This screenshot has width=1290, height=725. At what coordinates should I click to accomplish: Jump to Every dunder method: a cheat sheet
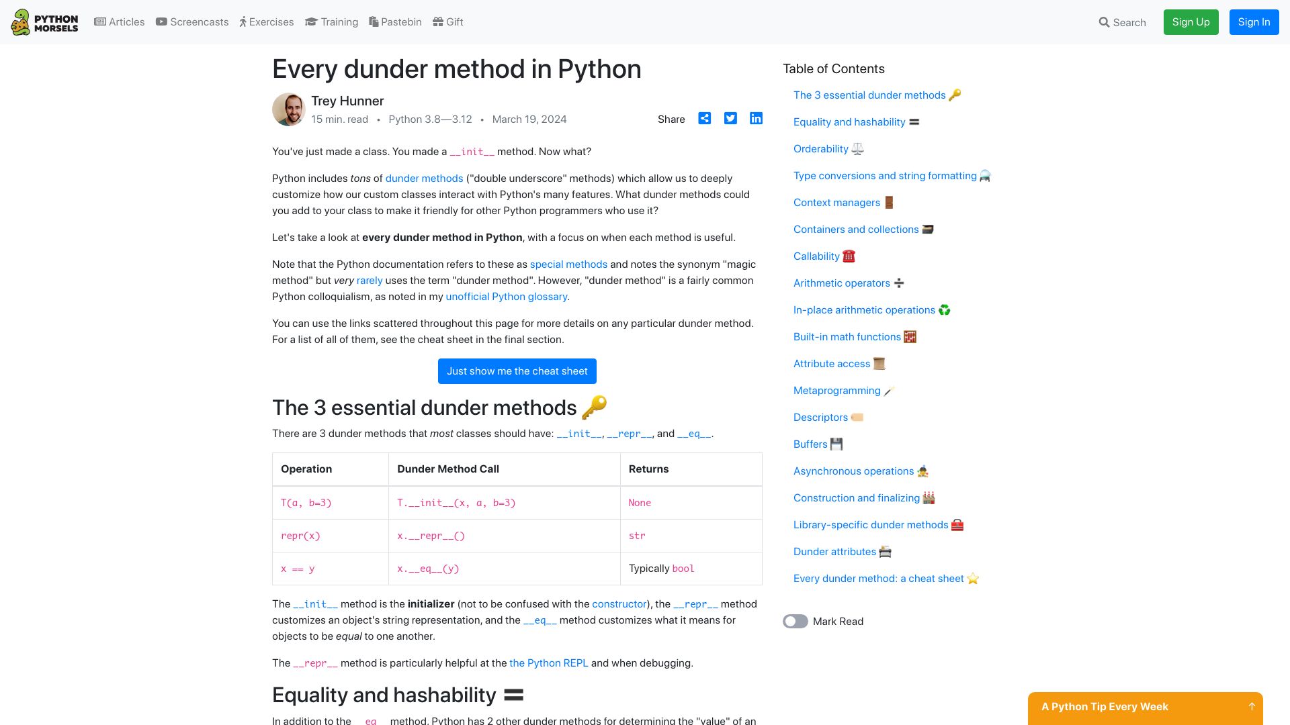click(886, 579)
